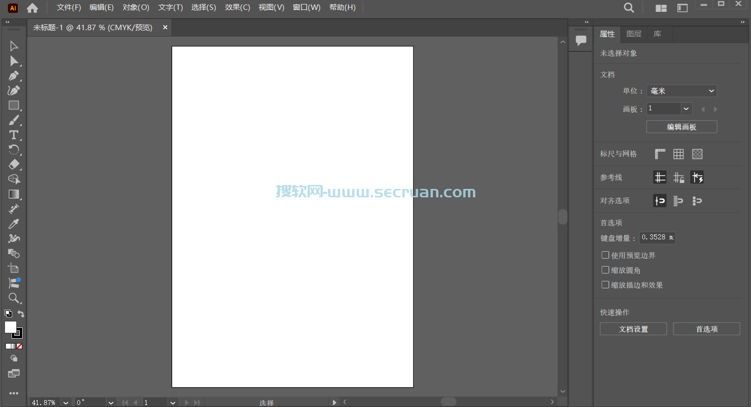Open the 文件(F) menu
Viewport: 751px width, 407px height.
coord(69,7)
